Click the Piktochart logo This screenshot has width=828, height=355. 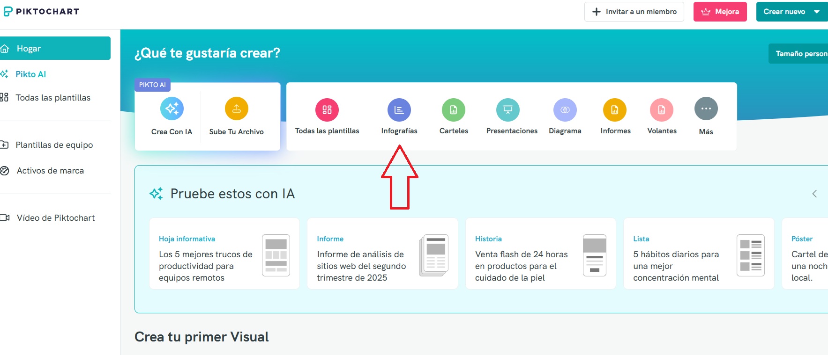[41, 11]
